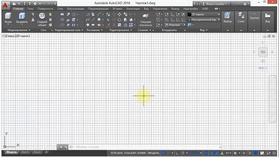
Task: Expand the Моделирование panel
Action: [19, 30]
